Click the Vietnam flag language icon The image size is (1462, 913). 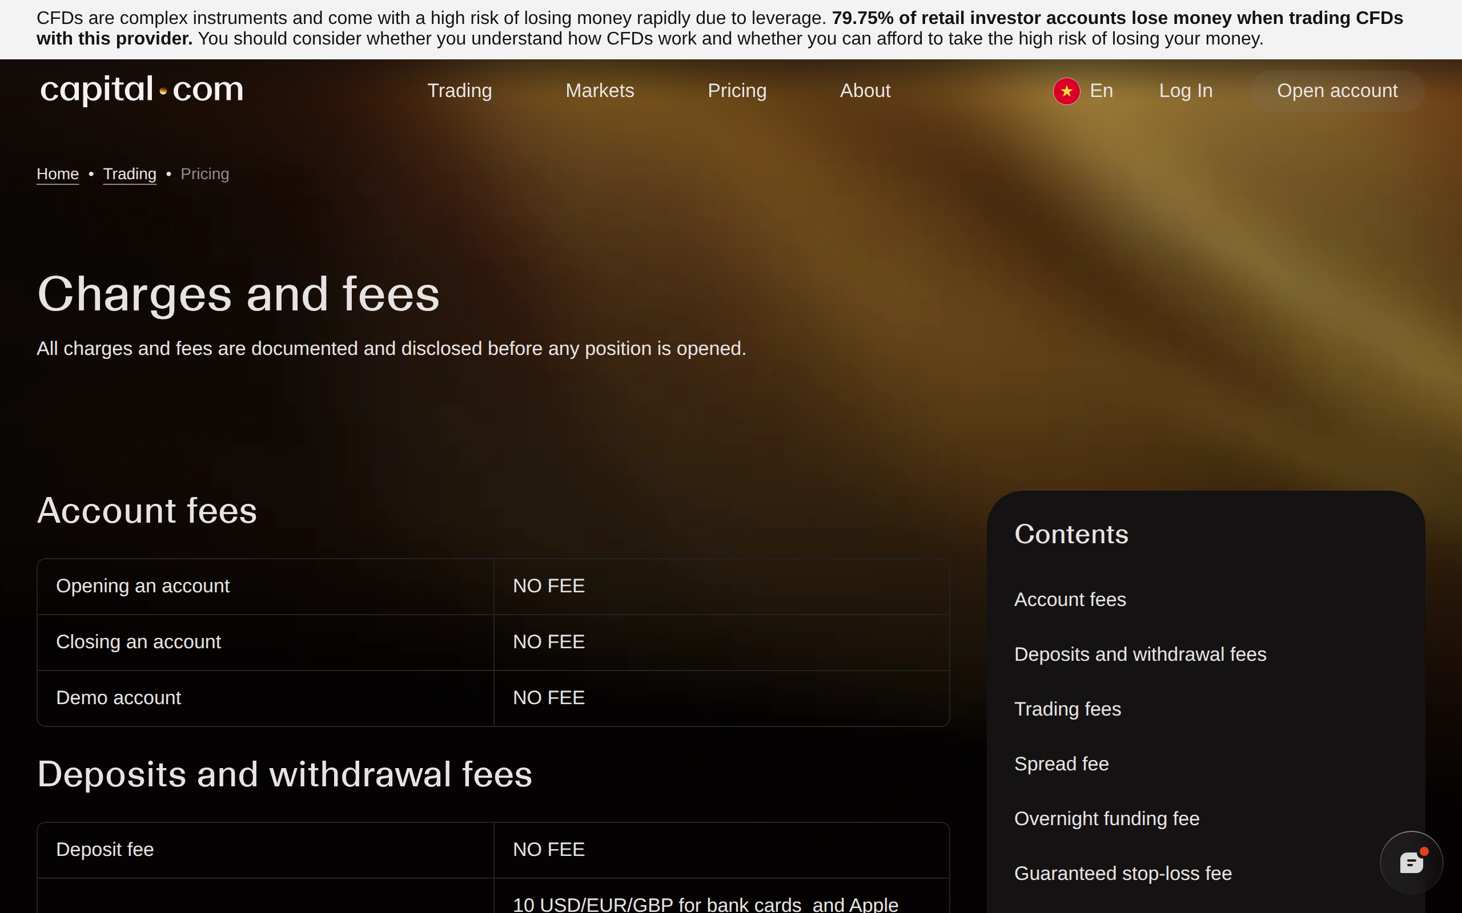click(x=1066, y=91)
